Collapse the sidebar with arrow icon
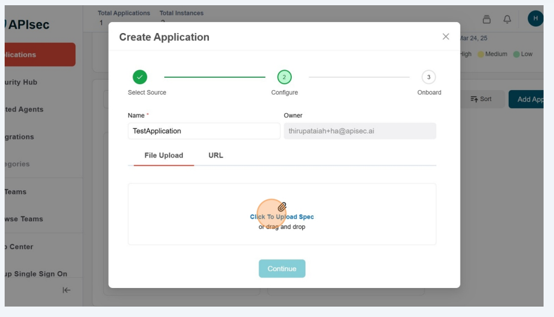 [x=67, y=290]
